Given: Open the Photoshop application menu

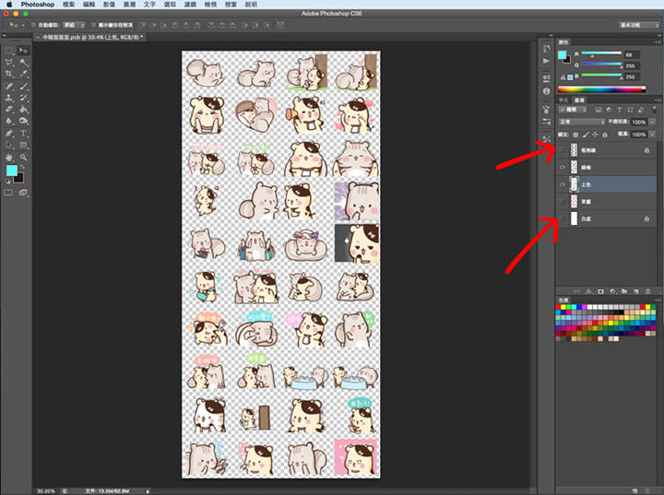Looking at the screenshot, I should pos(38,5).
